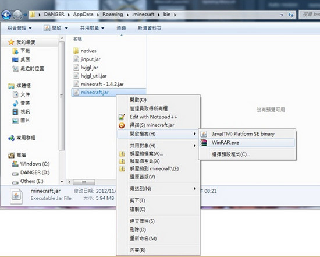Expand the address bar history dropdown arrow
Viewport: 320px width, 257px height.
(x=282, y=15)
